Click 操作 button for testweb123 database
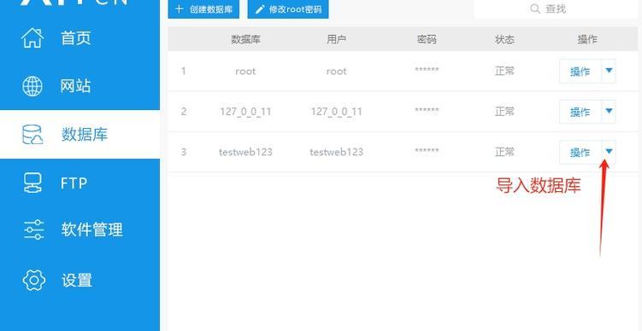Viewport: 642px width, 331px height. [x=580, y=152]
